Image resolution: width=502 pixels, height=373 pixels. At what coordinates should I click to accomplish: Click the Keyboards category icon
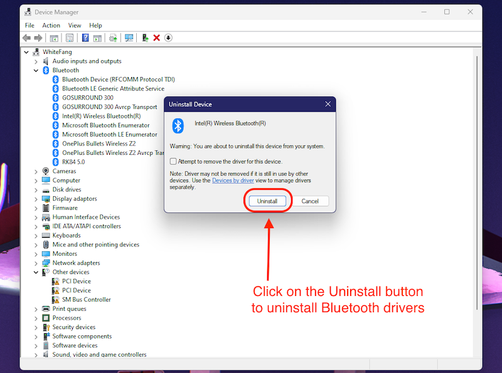(x=46, y=236)
